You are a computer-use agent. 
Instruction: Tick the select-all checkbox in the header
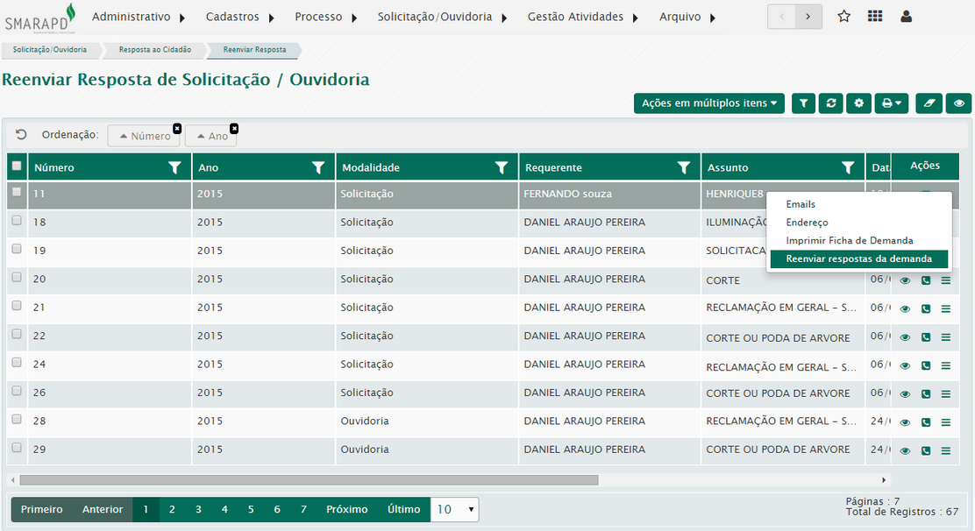(16, 166)
